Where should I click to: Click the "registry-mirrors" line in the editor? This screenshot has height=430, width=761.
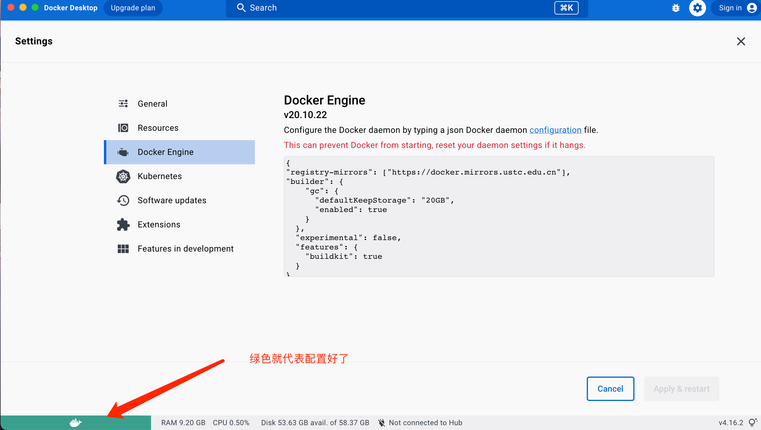428,172
